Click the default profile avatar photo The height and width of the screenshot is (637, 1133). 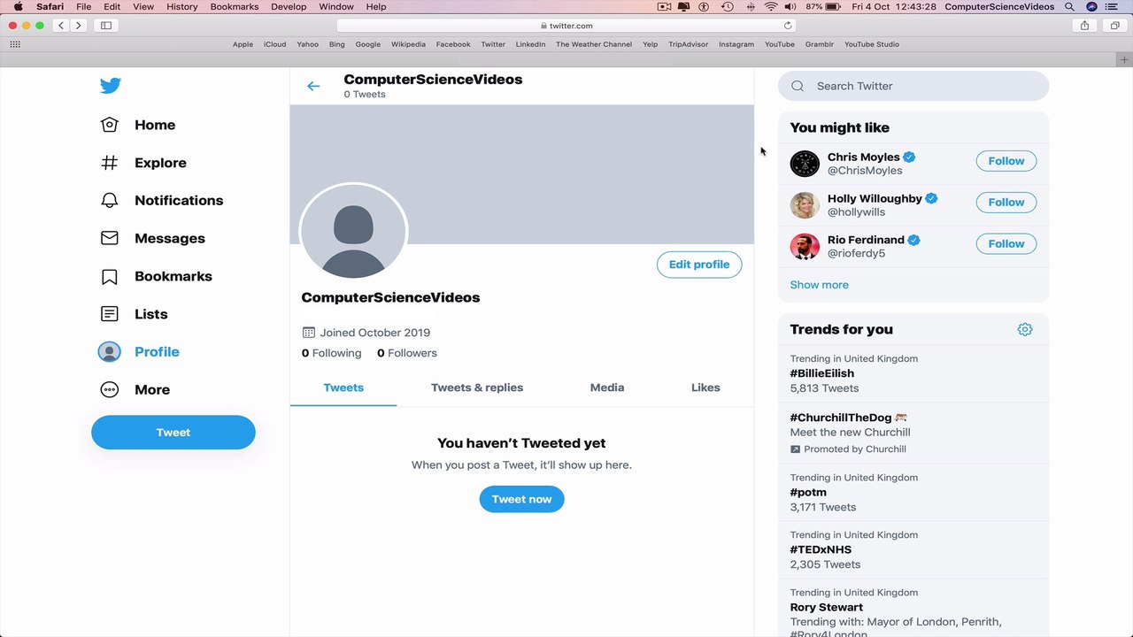pos(353,233)
